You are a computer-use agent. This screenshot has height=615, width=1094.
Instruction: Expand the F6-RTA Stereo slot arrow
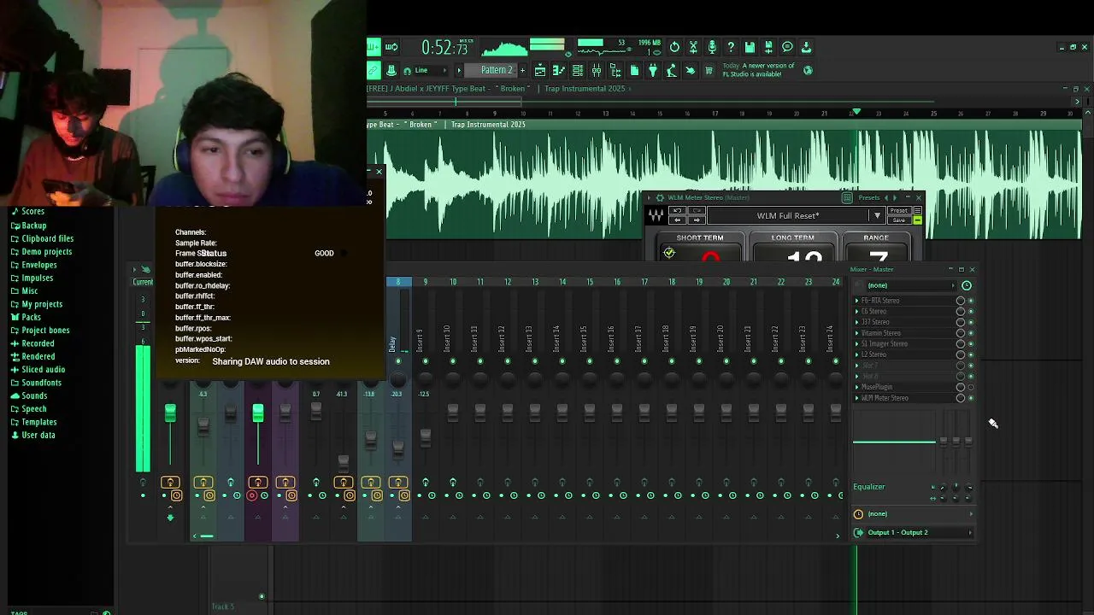tap(856, 301)
